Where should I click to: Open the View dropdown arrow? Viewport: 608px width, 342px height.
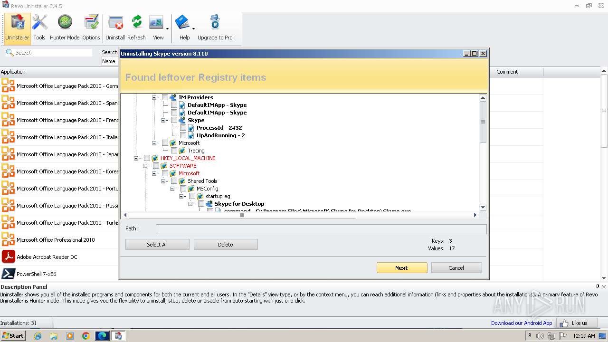point(168,28)
